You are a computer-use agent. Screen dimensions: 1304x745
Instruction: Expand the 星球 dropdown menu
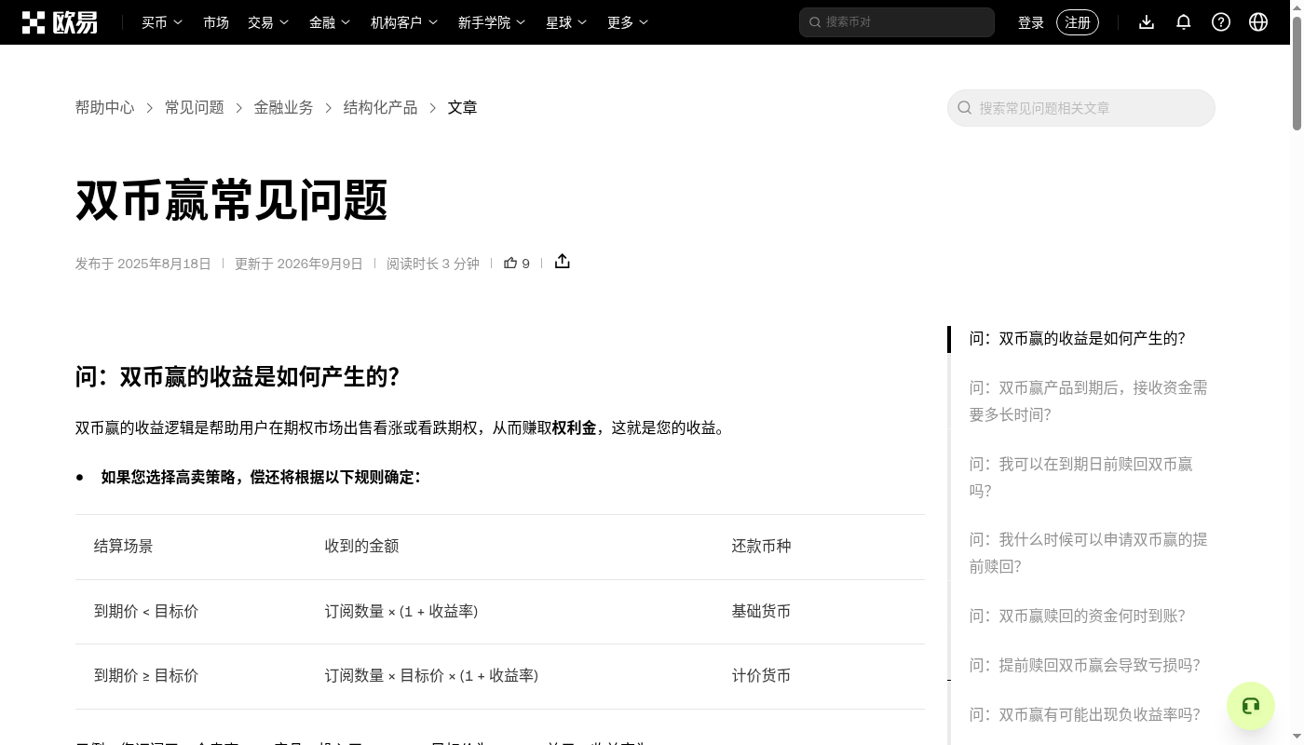click(566, 22)
